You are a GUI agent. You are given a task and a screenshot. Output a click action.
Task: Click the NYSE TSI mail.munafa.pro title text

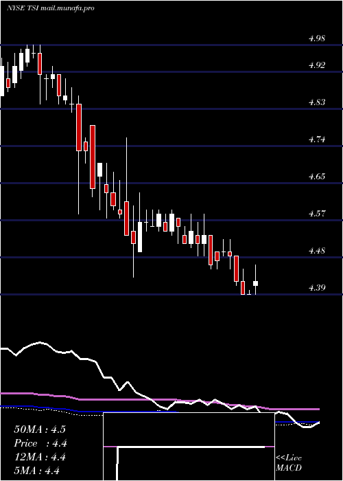pos(50,8)
